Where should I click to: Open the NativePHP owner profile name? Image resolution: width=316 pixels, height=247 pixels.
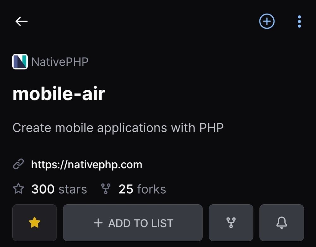(x=60, y=62)
